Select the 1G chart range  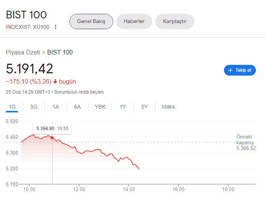coord(12,107)
